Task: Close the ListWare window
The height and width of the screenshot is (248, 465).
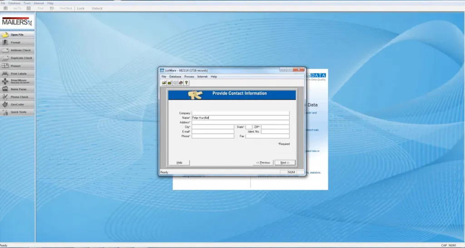Action: (299, 69)
